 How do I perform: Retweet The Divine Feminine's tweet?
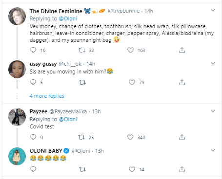(x=82, y=50)
